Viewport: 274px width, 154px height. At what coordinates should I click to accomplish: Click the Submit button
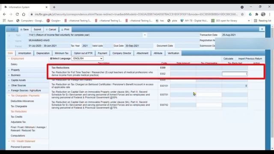point(37,30)
